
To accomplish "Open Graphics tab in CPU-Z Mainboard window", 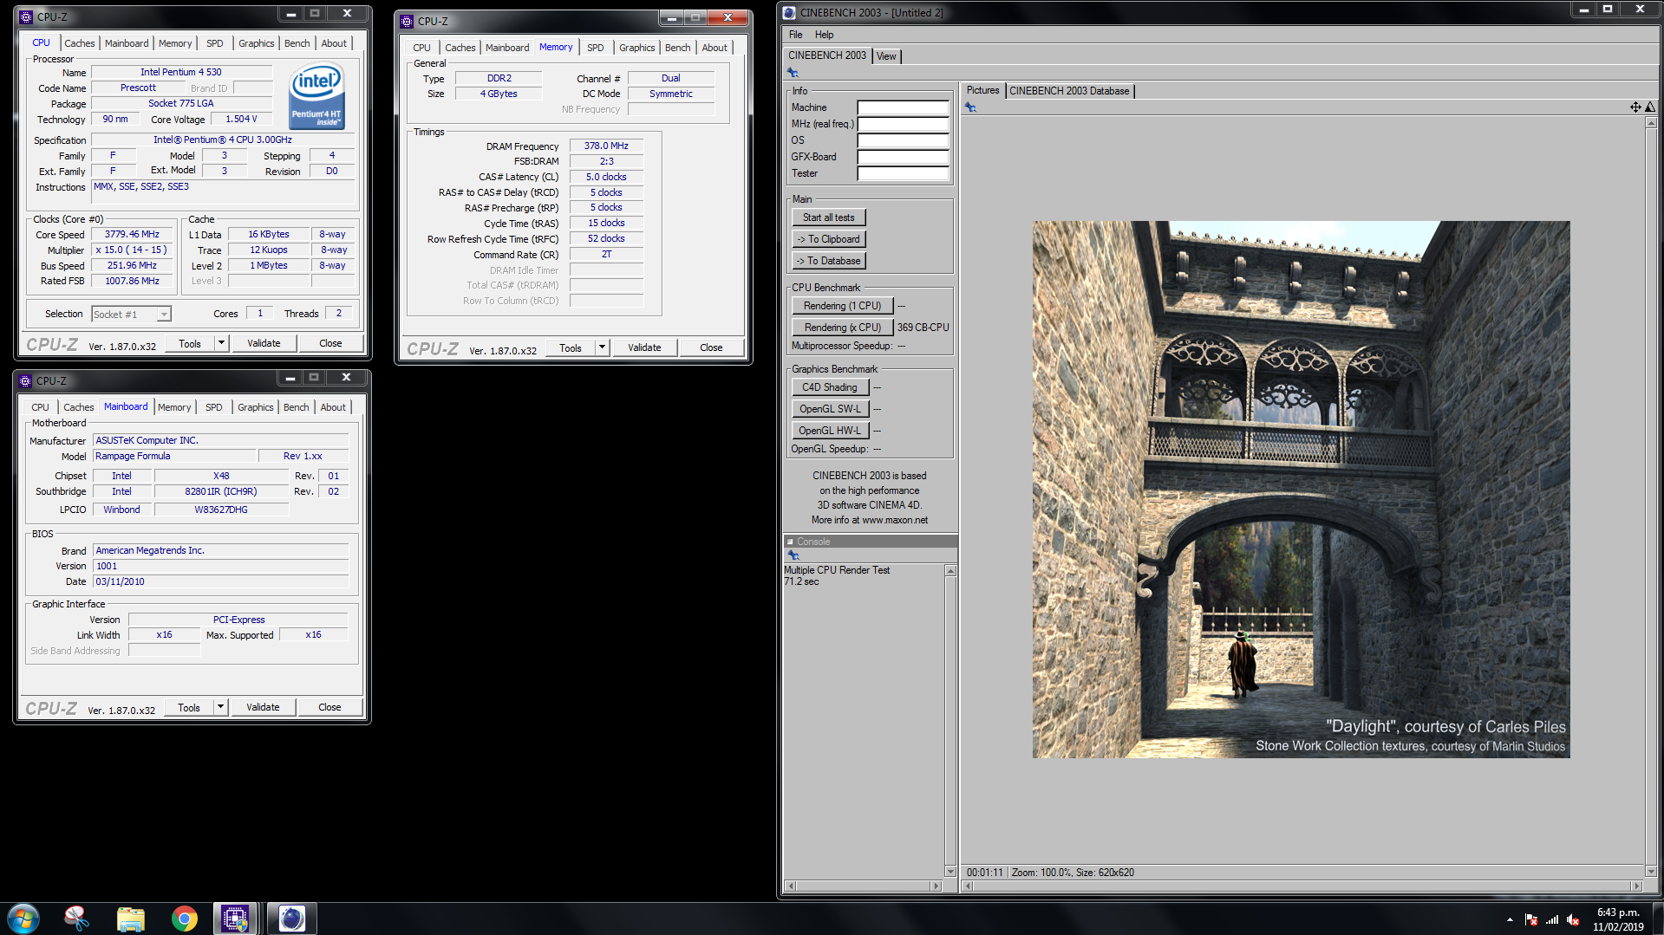I will click(x=256, y=407).
